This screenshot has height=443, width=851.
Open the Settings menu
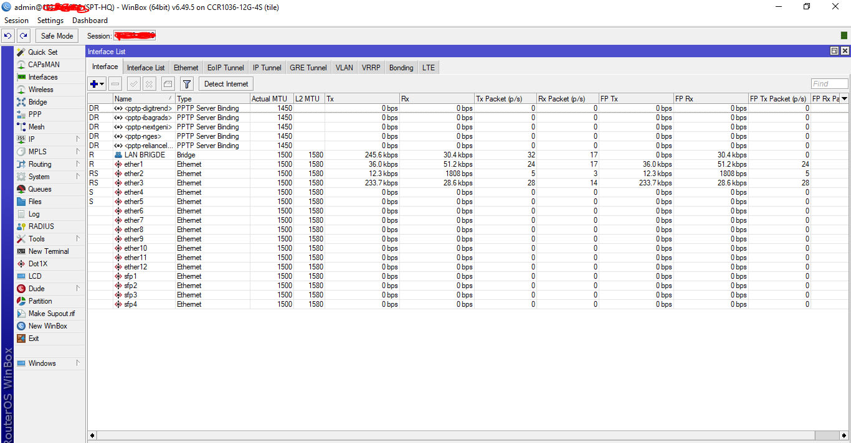50,21
